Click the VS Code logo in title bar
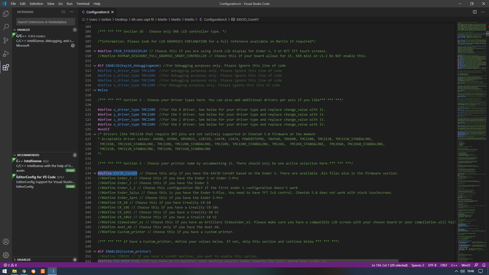This screenshot has height=275, width=489. tap(4, 4)
